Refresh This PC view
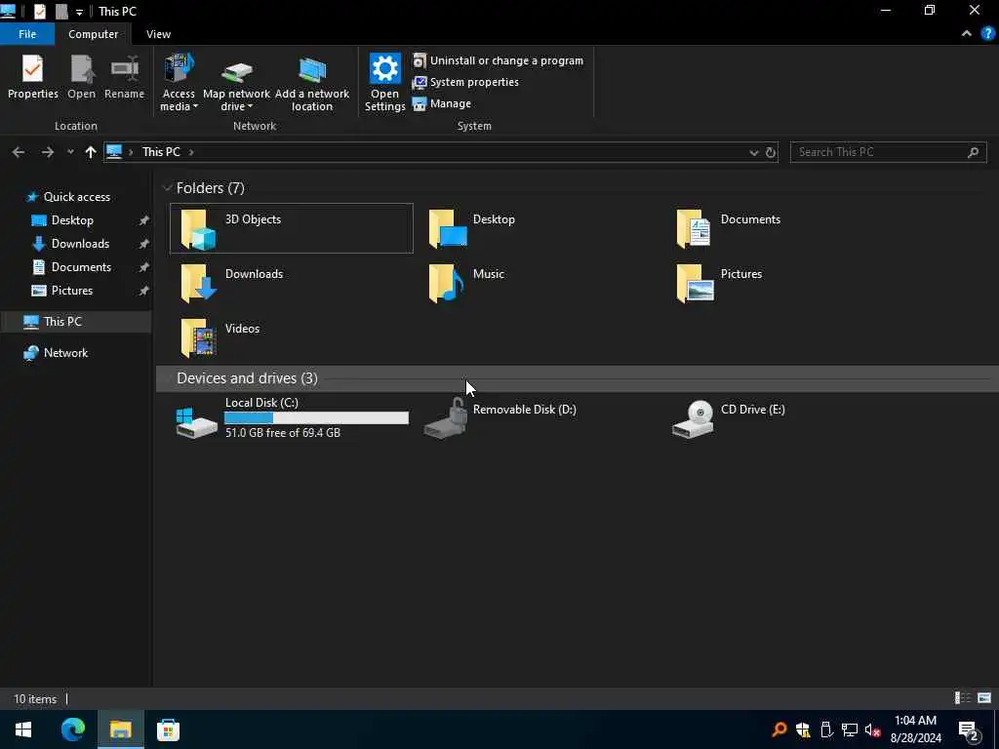This screenshot has width=999, height=749. coord(771,153)
